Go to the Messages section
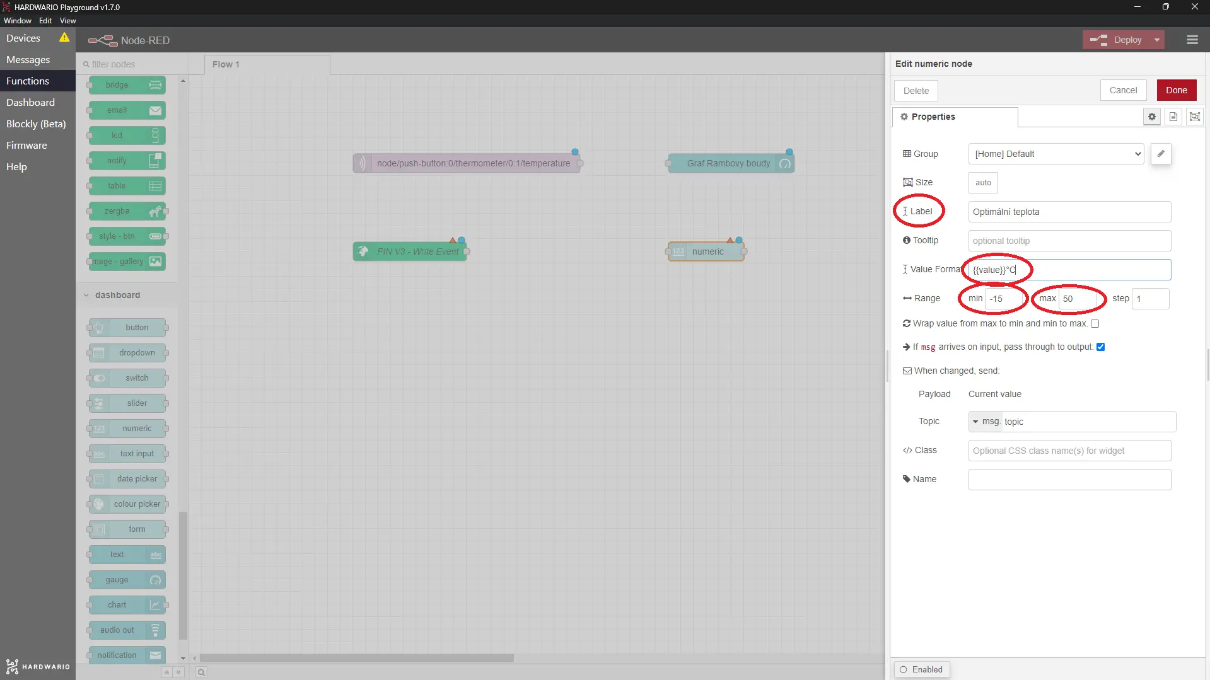The width and height of the screenshot is (1210, 680). pos(38,60)
